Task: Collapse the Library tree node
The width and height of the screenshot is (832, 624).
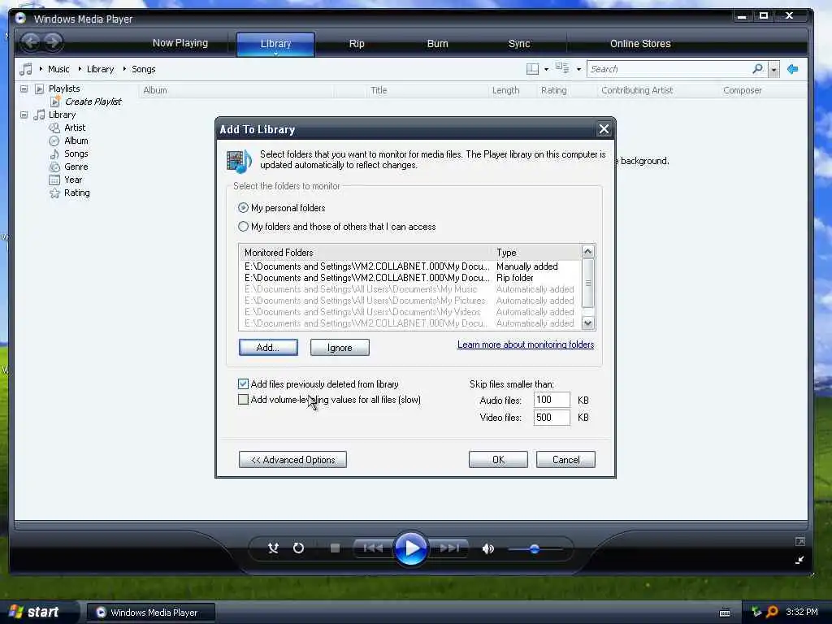Action: (x=24, y=115)
